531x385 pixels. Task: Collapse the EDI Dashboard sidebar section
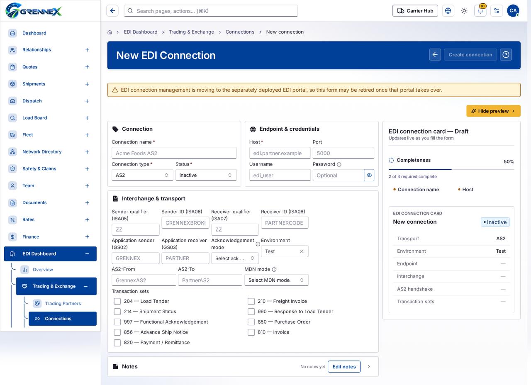87,254
